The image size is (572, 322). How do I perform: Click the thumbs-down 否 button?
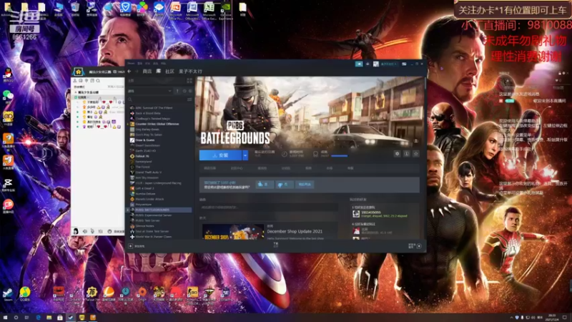[x=284, y=185]
